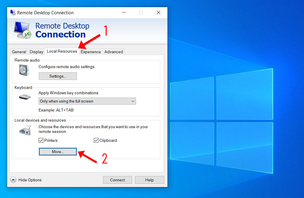Viewport: 304px width, 198px height.
Task: Click the printer and camera devices icon
Action: click(x=25, y=130)
